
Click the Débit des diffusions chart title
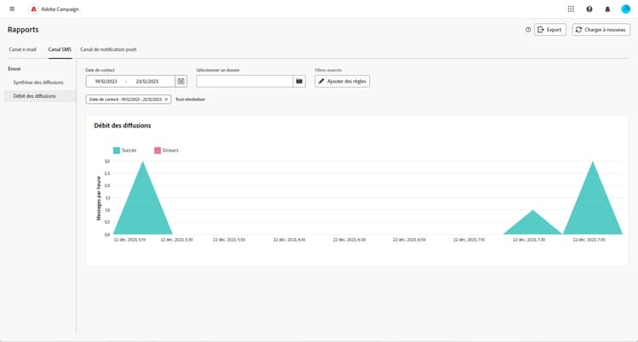122,125
